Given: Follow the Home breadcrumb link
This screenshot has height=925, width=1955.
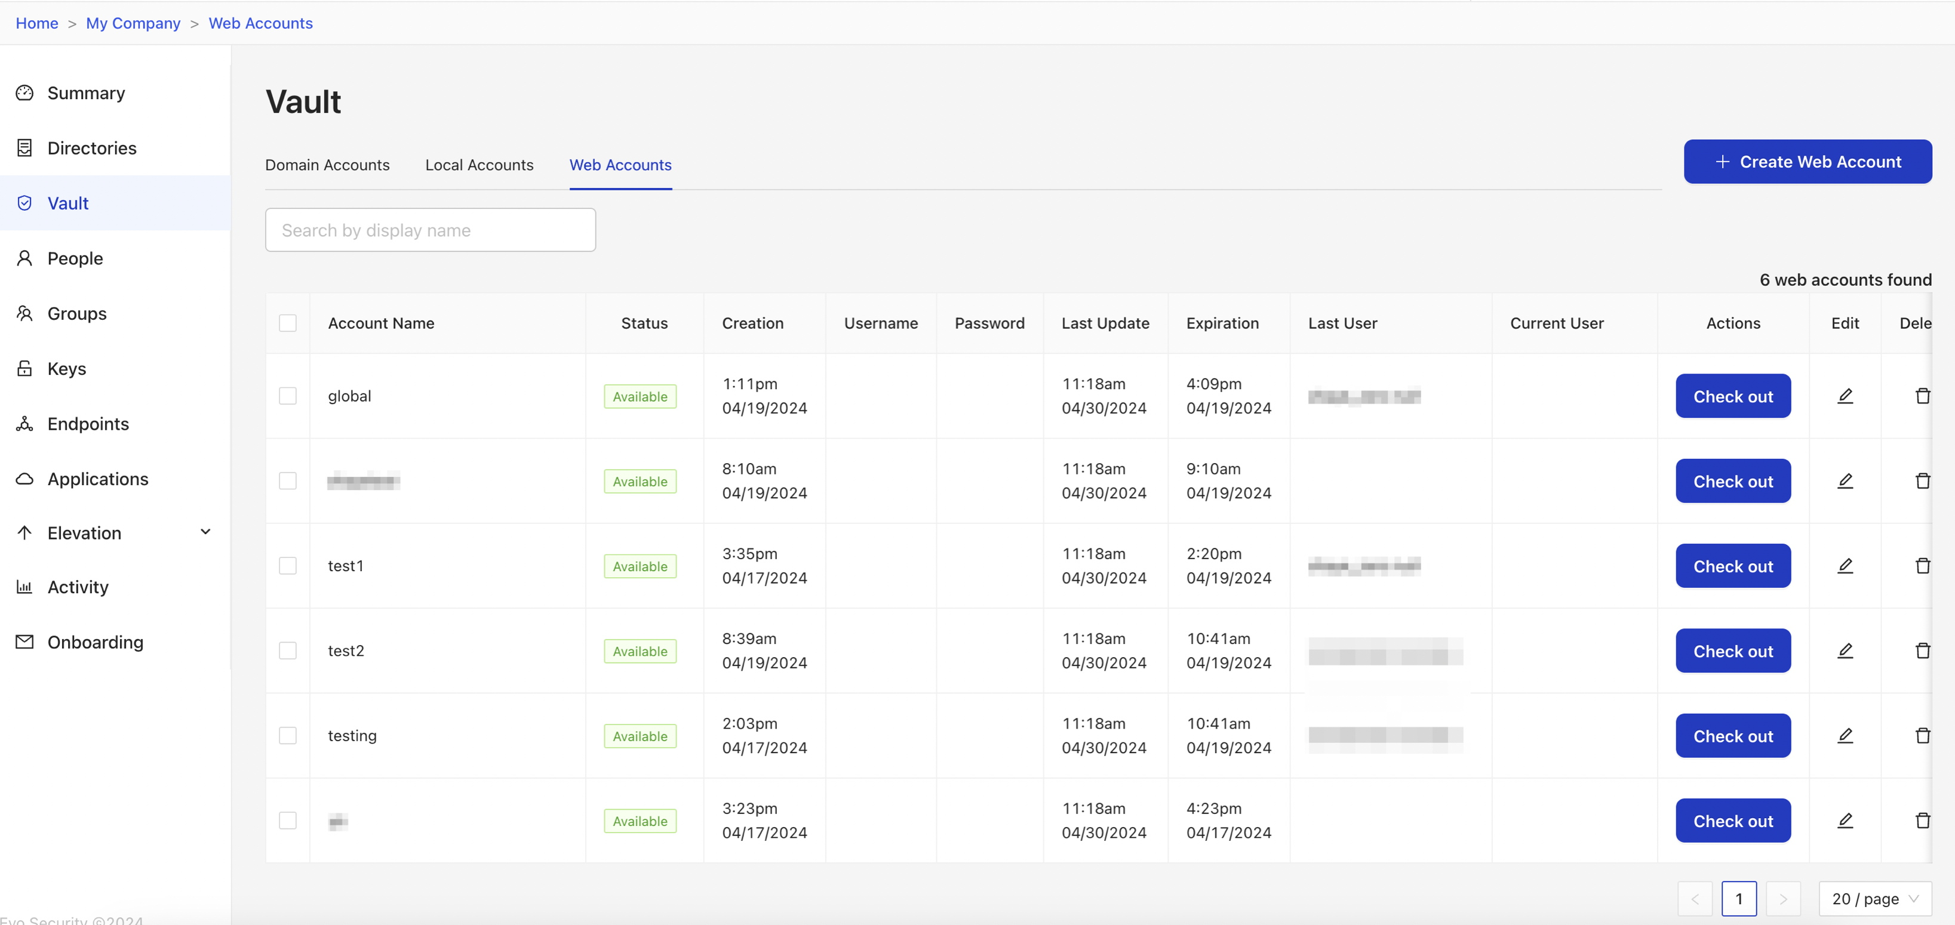Looking at the screenshot, I should (x=36, y=23).
